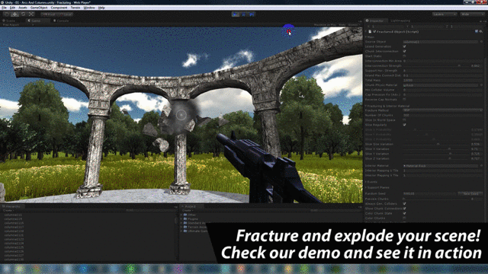This screenshot has height=274, width=488.
Task: Toggle Reverse Cap Normals checkbox
Action: tap(405, 100)
